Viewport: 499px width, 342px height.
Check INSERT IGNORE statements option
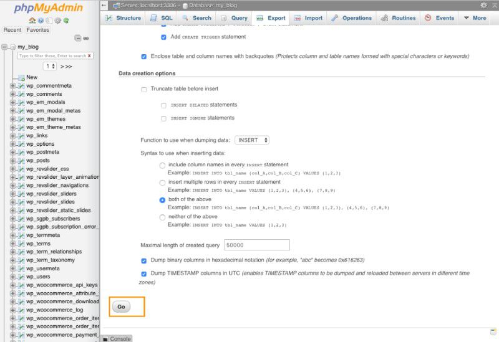click(x=163, y=118)
